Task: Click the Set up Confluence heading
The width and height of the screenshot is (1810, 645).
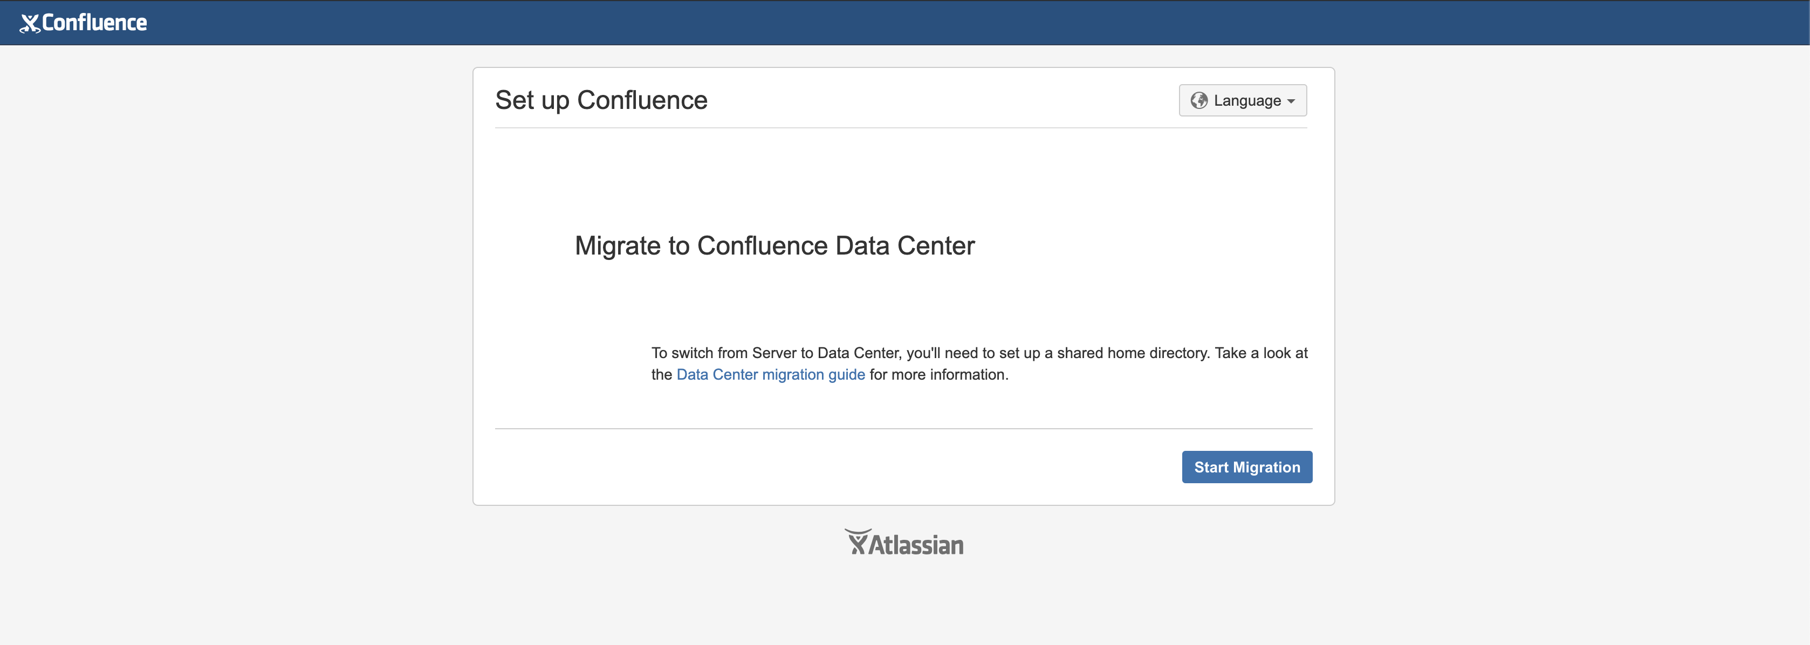Action: pos(601,100)
